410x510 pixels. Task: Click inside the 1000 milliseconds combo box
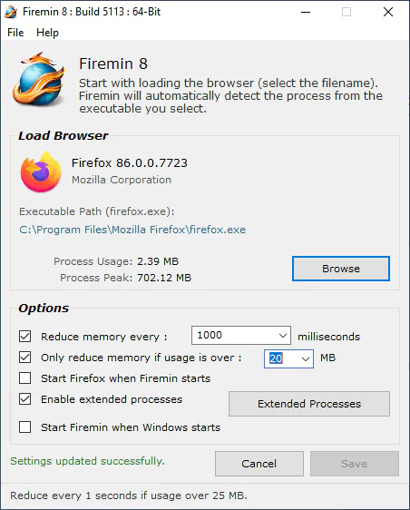[241, 336]
